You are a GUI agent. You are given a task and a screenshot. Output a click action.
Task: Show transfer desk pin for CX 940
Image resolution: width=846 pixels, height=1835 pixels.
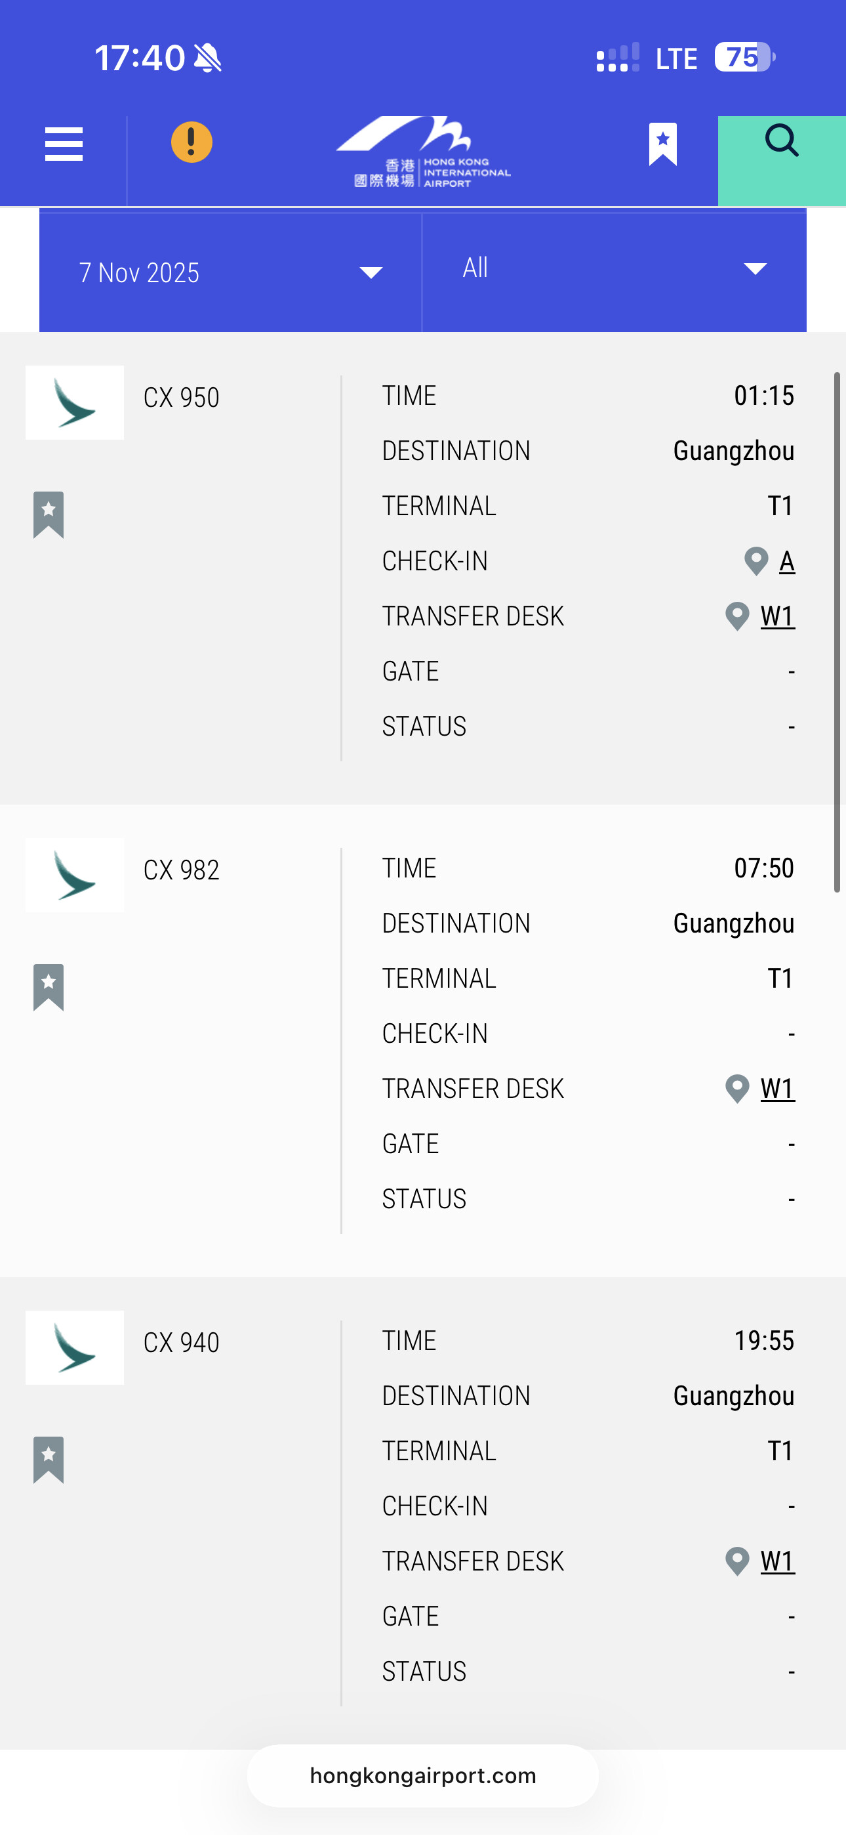(x=737, y=1561)
